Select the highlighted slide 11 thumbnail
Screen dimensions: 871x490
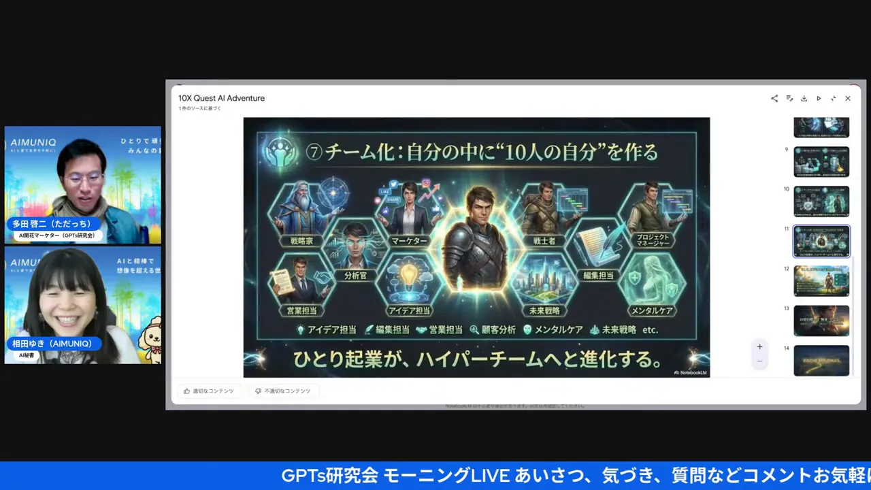click(821, 242)
